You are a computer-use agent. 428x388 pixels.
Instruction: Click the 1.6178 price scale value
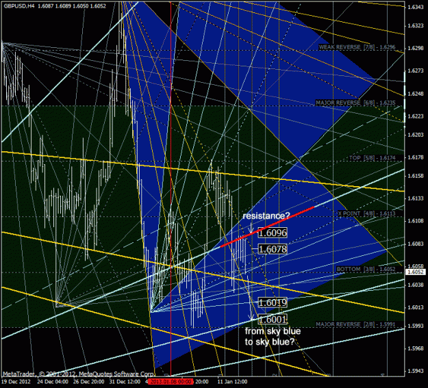tap(416, 157)
